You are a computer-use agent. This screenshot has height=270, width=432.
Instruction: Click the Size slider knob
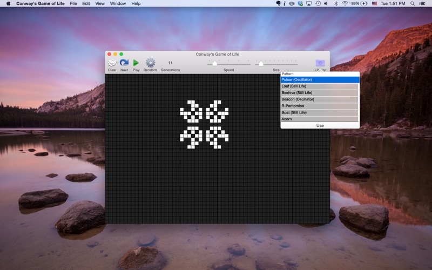261,64
